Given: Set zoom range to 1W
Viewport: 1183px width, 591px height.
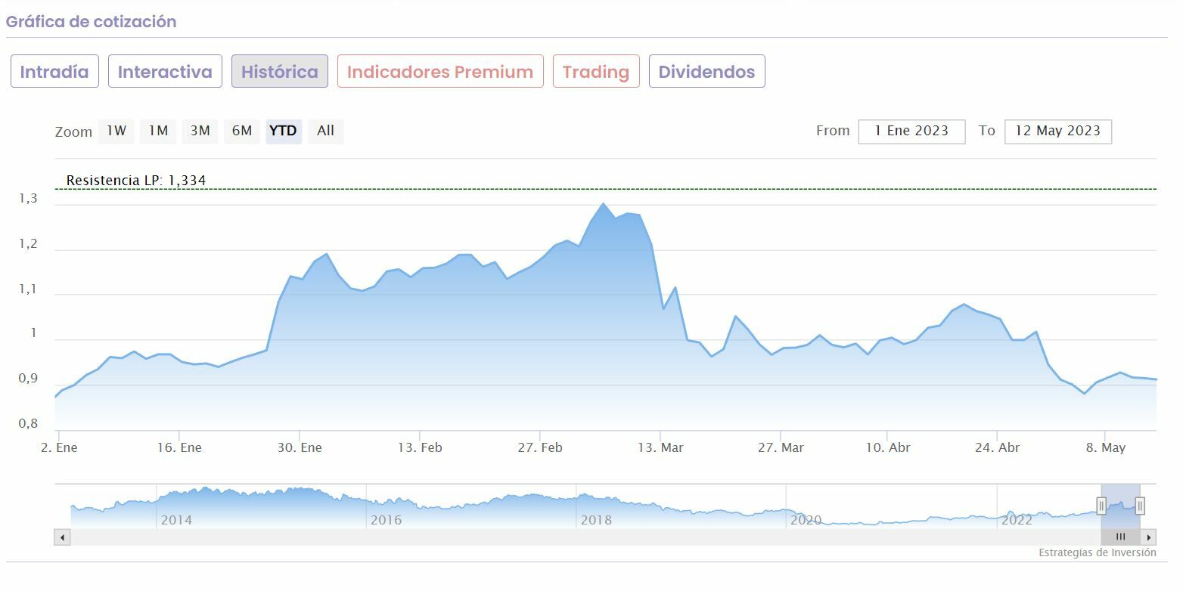Looking at the screenshot, I should (116, 131).
